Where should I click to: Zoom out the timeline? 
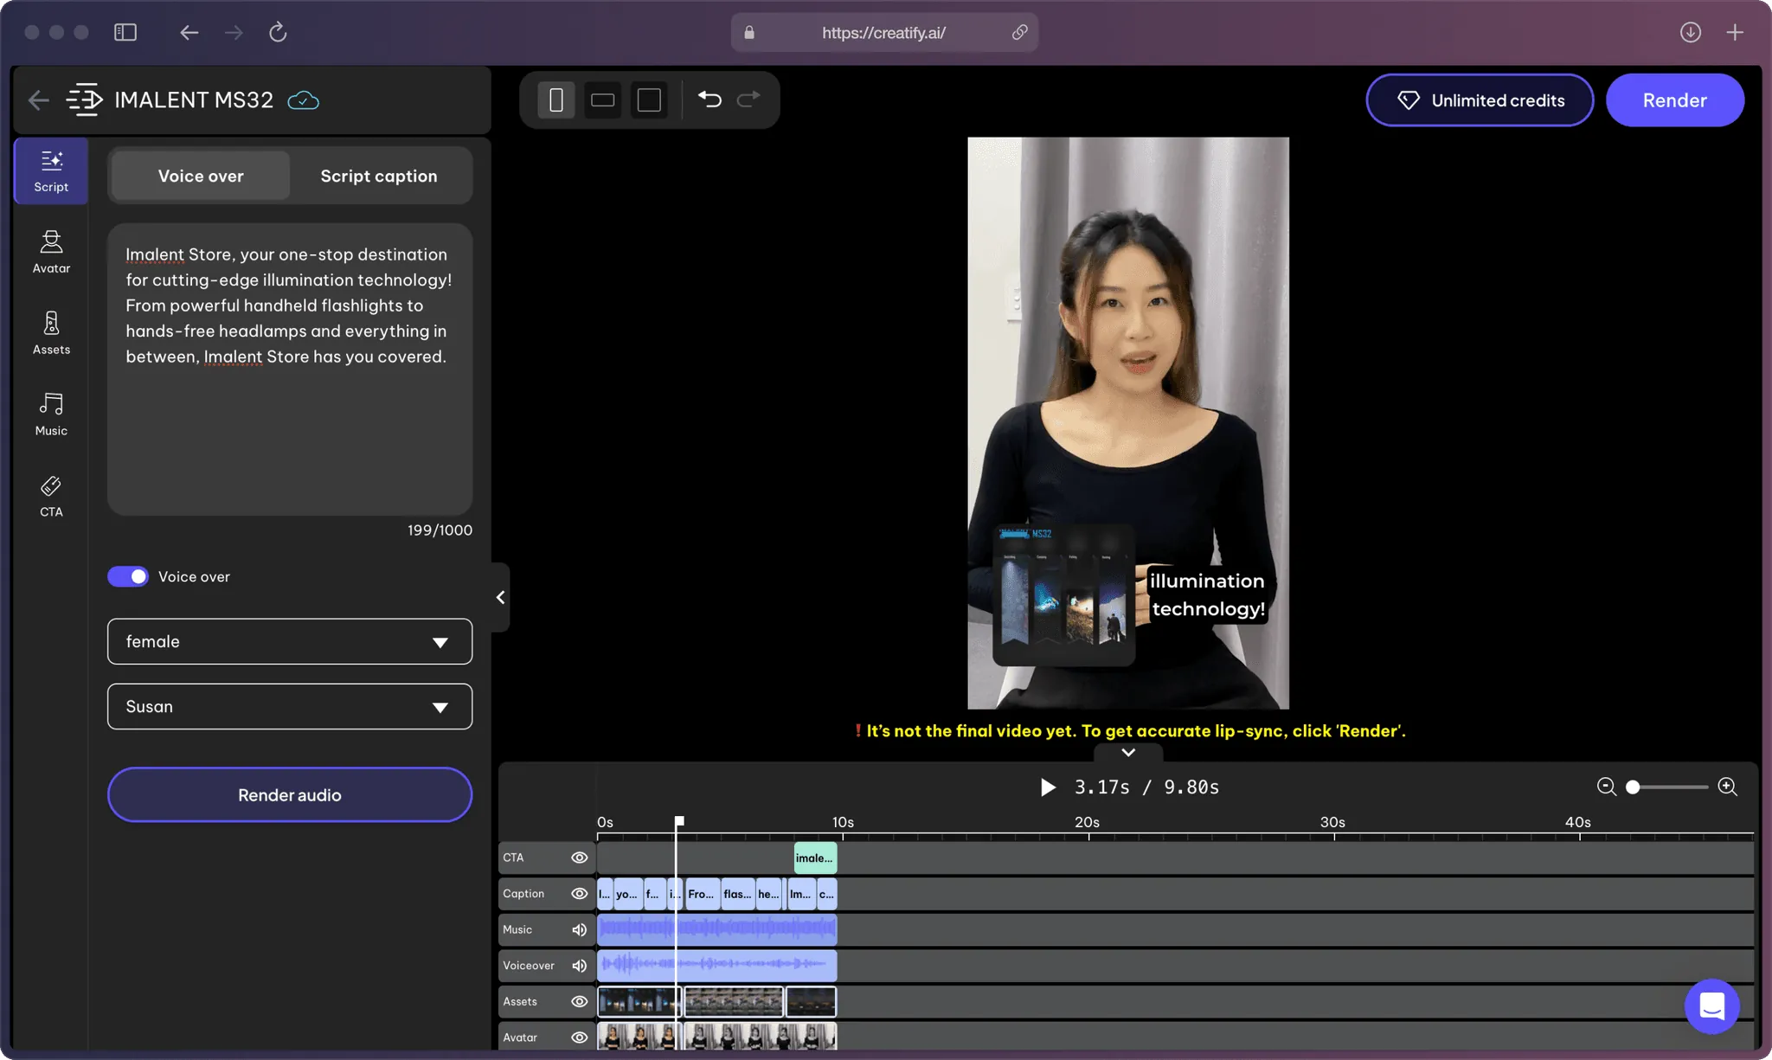point(1606,787)
